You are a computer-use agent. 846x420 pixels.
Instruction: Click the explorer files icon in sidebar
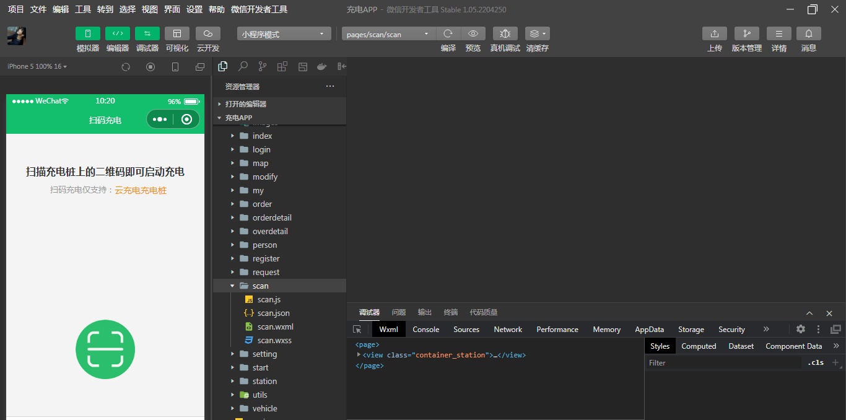tap(223, 66)
